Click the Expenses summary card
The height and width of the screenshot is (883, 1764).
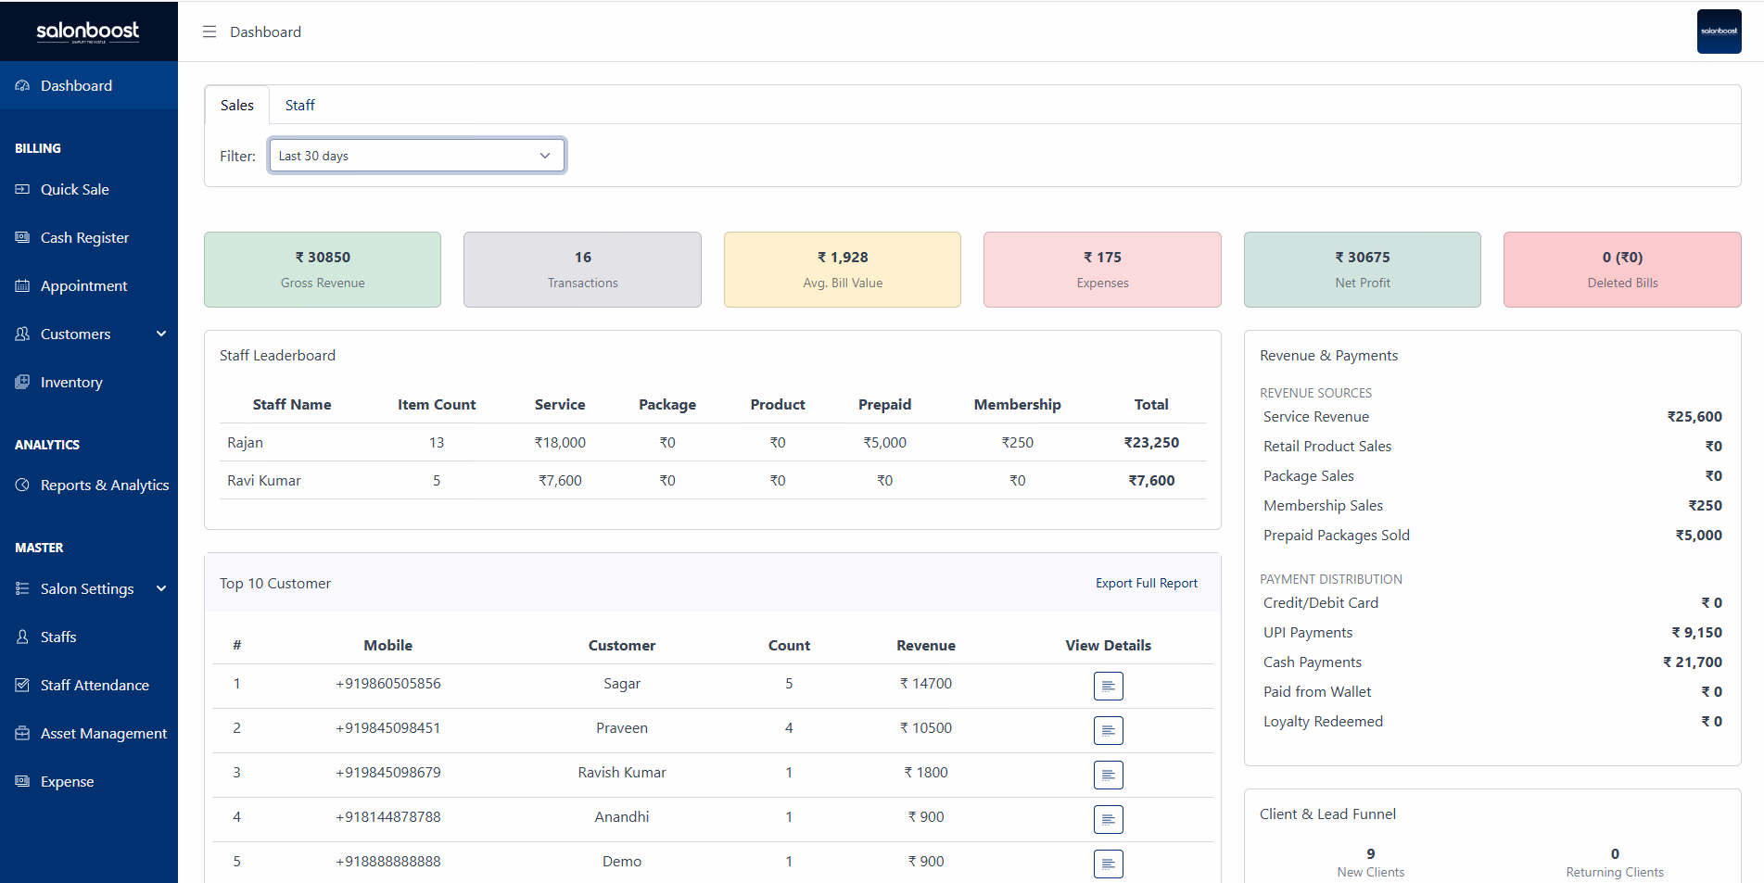1102,270
